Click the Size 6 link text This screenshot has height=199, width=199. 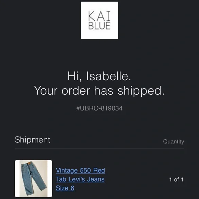click(x=65, y=188)
